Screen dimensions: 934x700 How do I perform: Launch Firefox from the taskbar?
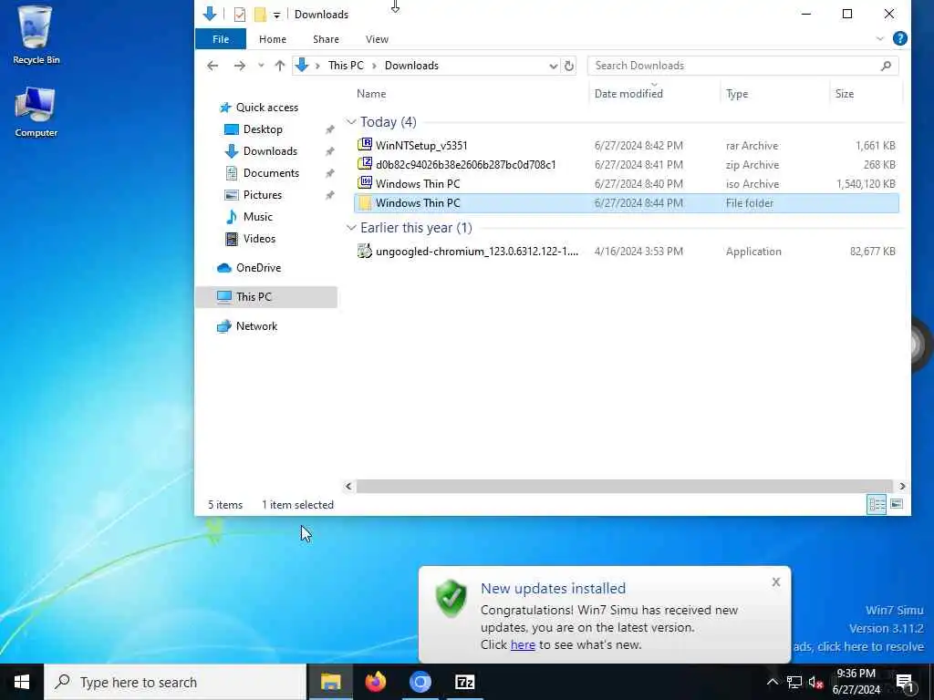point(375,682)
